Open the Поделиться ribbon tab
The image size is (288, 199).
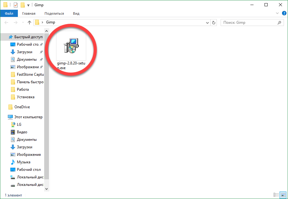tap(54, 13)
